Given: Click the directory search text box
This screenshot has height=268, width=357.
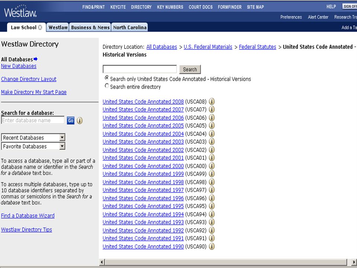Looking at the screenshot, I should (x=139, y=69).
